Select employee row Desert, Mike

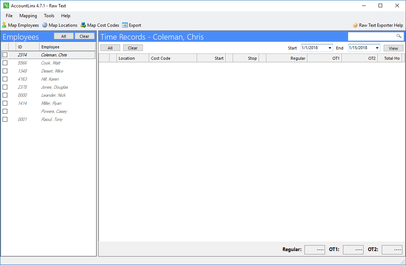coord(48,71)
